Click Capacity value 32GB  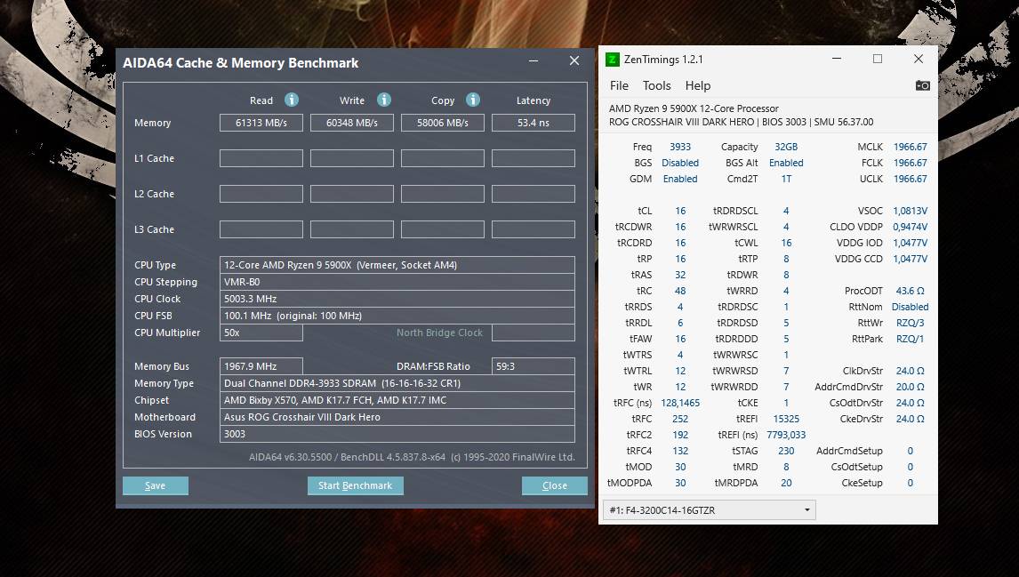(x=786, y=147)
